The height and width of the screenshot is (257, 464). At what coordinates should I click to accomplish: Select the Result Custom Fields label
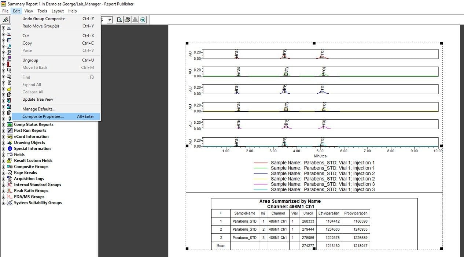[x=33, y=161]
